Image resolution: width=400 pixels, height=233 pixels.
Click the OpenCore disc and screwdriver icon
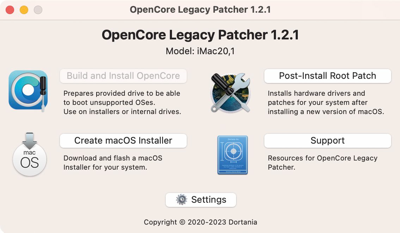(28, 90)
